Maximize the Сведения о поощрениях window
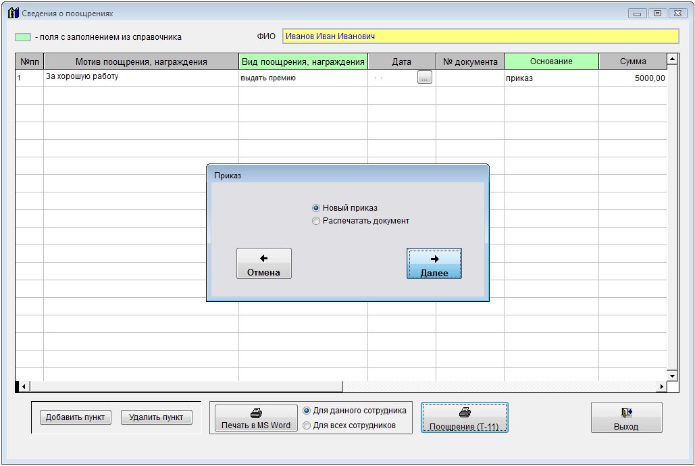The width and height of the screenshot is (695, 466). [657, 14]
